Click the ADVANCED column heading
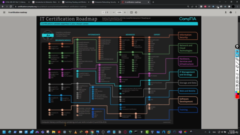This screenshot has height=135, width=240. 130,35
